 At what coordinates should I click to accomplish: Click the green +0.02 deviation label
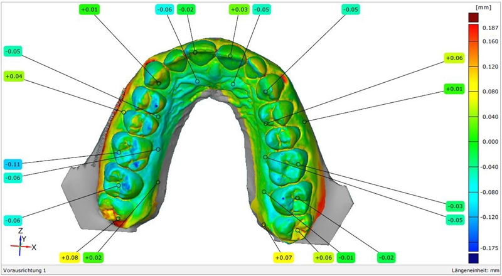pyautogui.click(x=93, y=257)
